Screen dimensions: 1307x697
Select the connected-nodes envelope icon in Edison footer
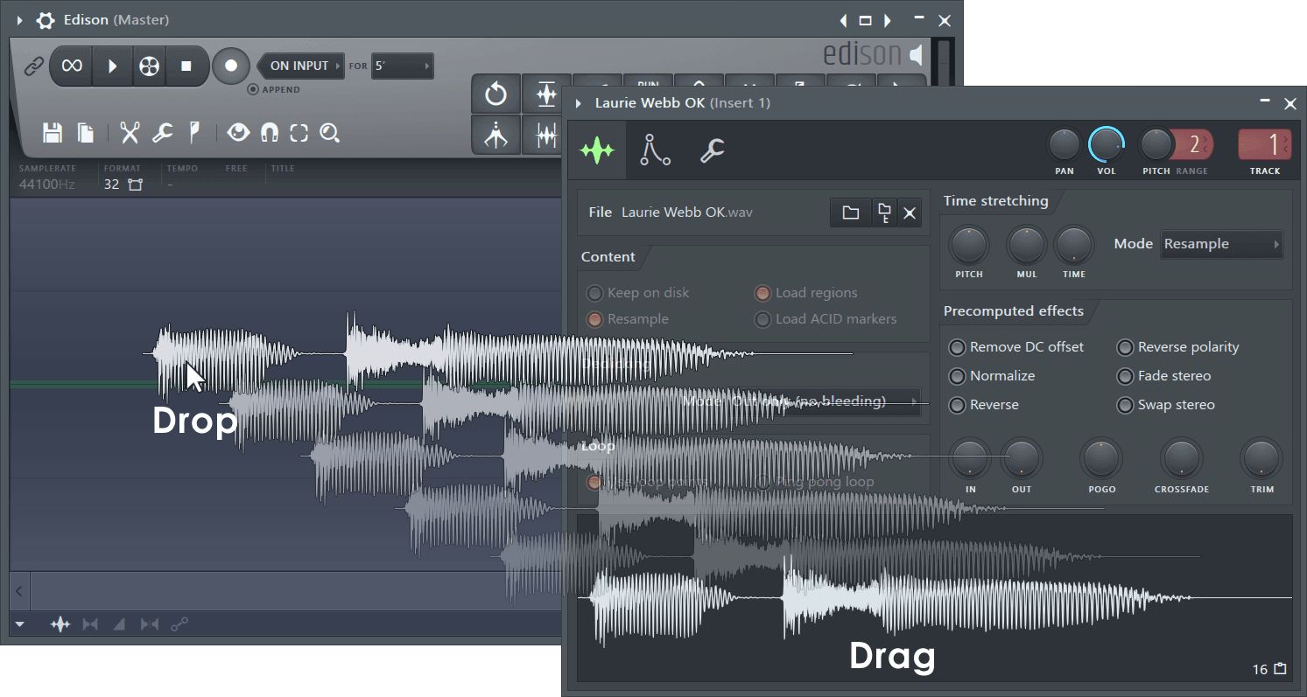(179, 624)
